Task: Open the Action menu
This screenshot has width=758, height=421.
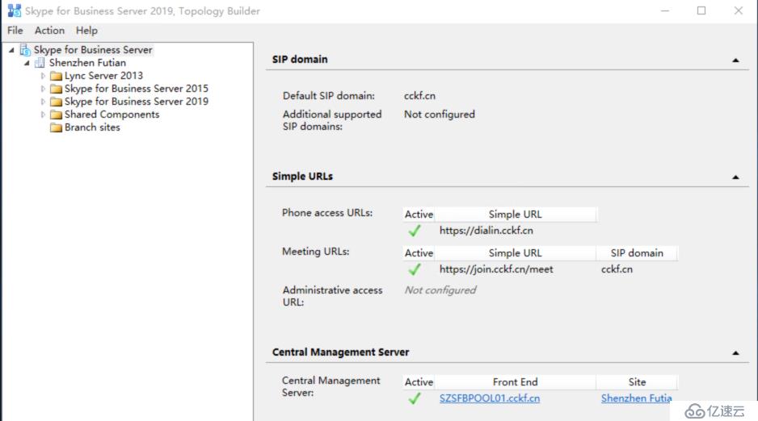Action: pyautogui.click(x=49, y=31)
